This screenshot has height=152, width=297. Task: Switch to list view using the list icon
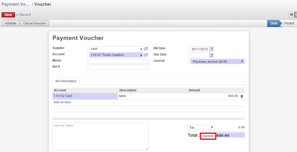pyautogui.click(x=291, y=15)
